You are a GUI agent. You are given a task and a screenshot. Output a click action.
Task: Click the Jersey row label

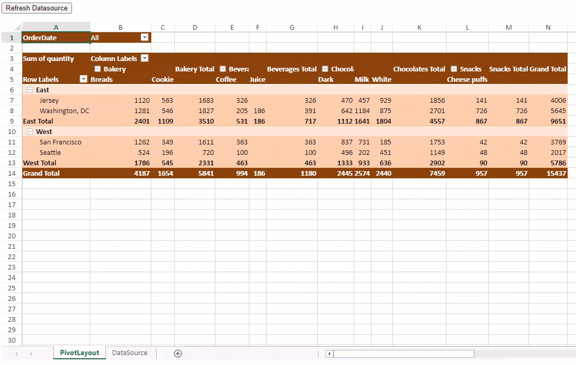49,100
